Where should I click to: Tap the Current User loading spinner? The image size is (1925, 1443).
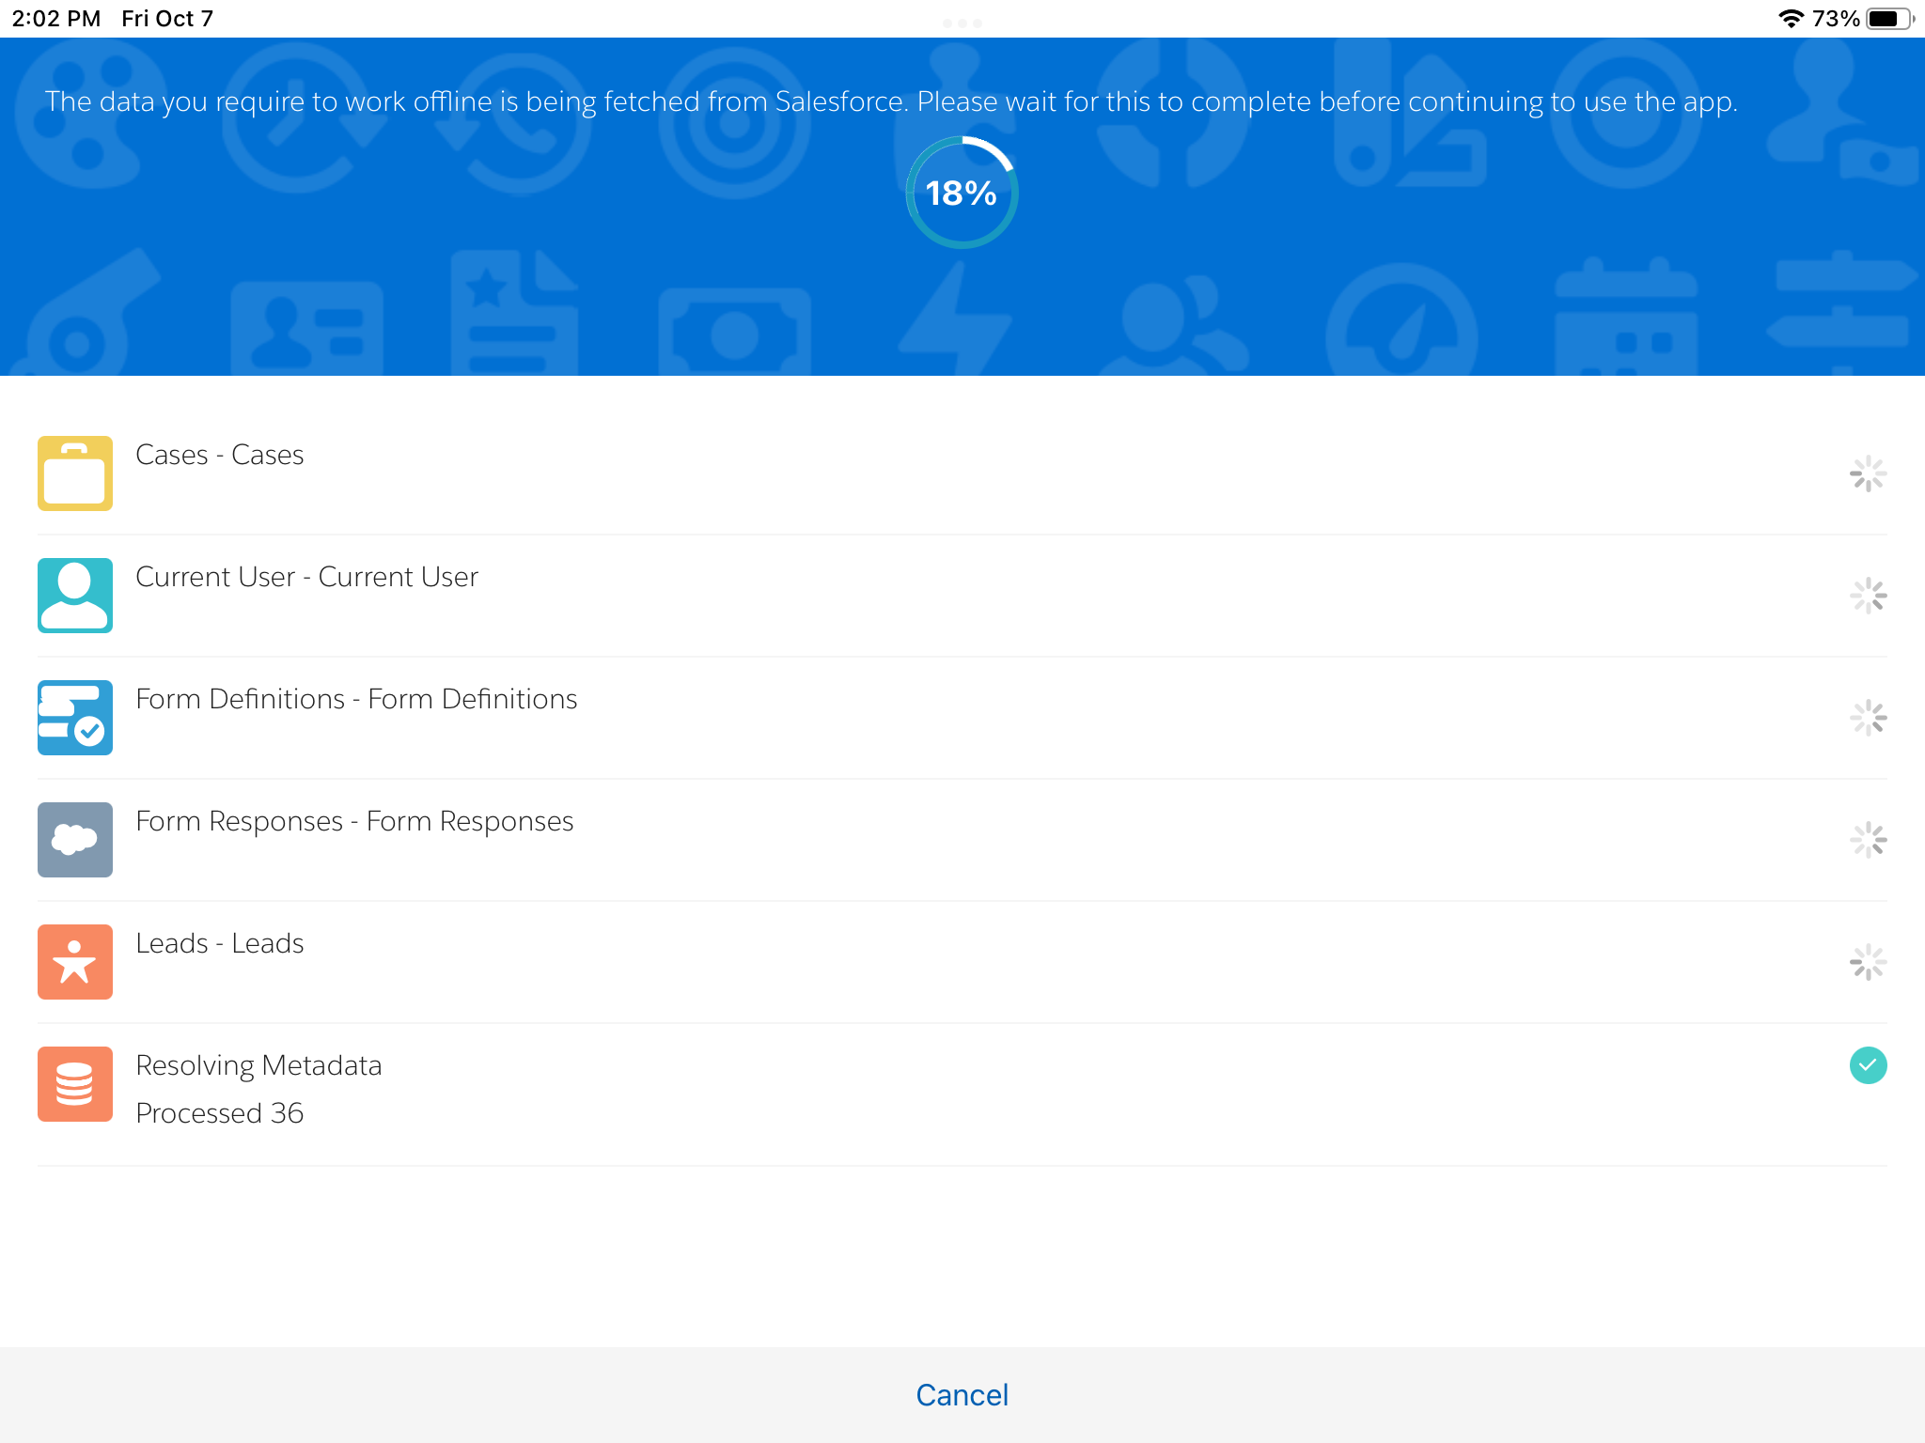tap(1868, 596)
